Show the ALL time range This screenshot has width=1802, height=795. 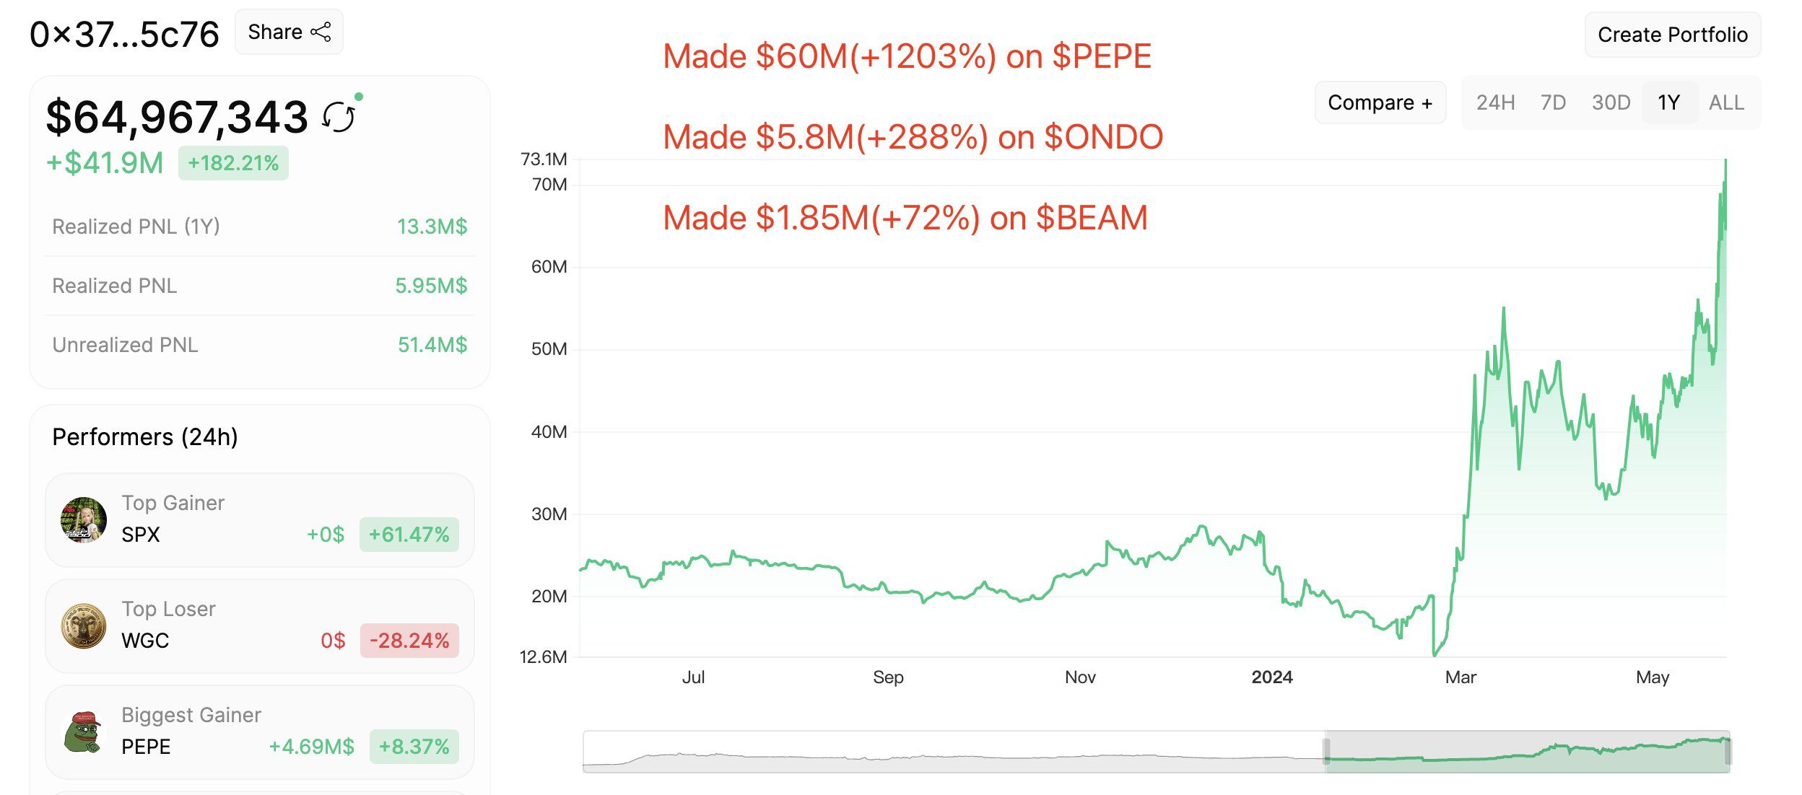[x=1726, y=103]
